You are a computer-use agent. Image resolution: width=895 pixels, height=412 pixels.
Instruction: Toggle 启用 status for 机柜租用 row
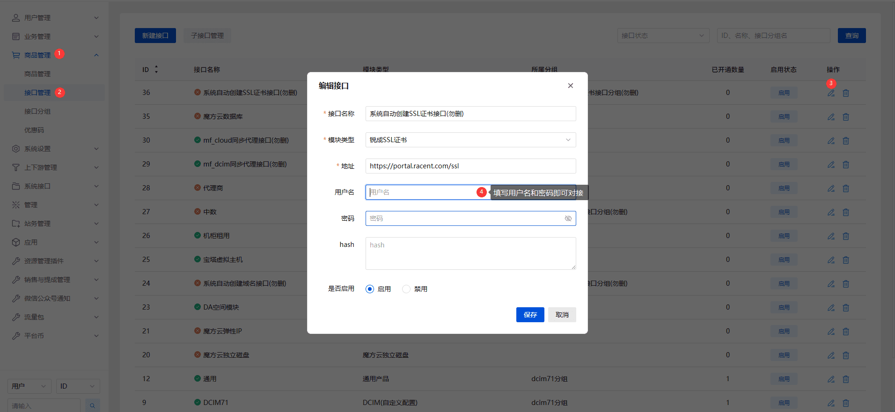(x=784, y=236)
